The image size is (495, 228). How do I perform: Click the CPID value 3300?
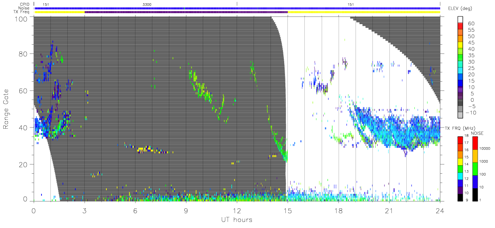(x=147, y=4)
